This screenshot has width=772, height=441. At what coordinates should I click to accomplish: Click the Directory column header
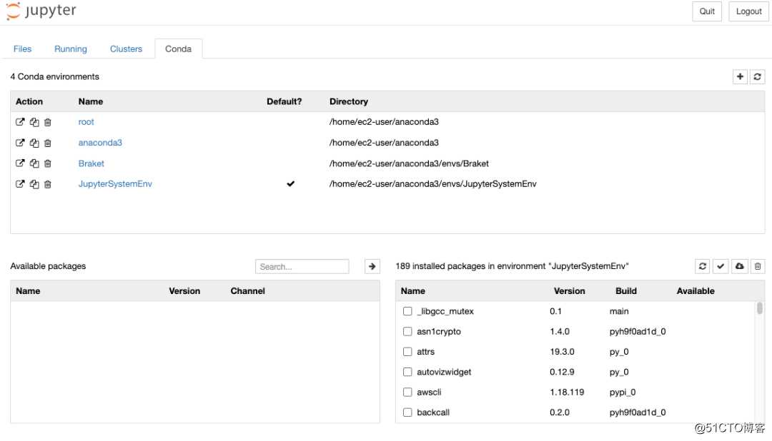pyautogui.click(x=349, y=101)
